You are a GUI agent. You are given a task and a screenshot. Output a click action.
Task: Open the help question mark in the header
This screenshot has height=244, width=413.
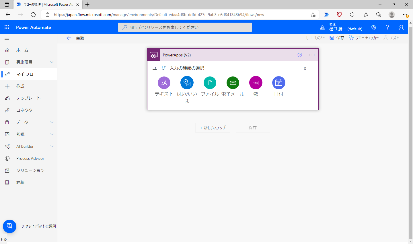click(387, 27)
